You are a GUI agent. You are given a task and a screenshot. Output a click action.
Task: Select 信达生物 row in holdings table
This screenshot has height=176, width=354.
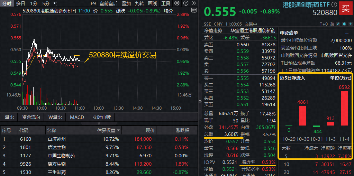coord(99,147)
